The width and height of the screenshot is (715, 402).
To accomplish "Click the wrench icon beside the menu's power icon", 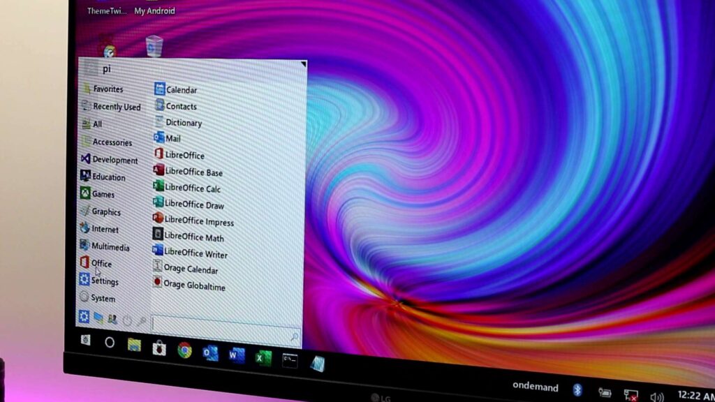I will click(141, 322).
